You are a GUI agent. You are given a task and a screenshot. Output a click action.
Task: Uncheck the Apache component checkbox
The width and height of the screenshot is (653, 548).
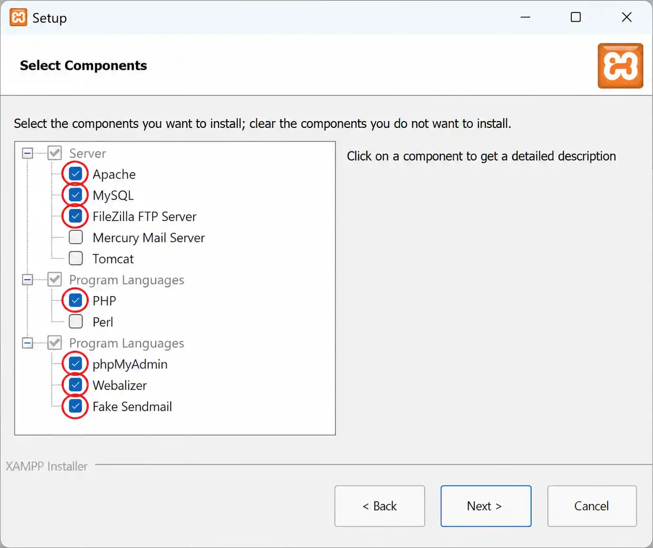tap(75, 174)
